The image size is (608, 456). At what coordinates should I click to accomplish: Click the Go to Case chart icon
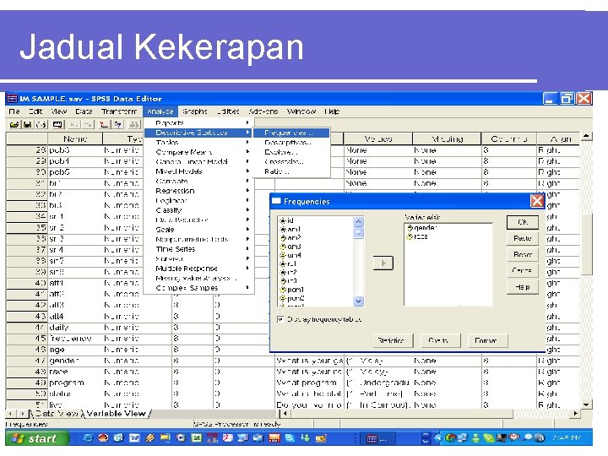104,124
